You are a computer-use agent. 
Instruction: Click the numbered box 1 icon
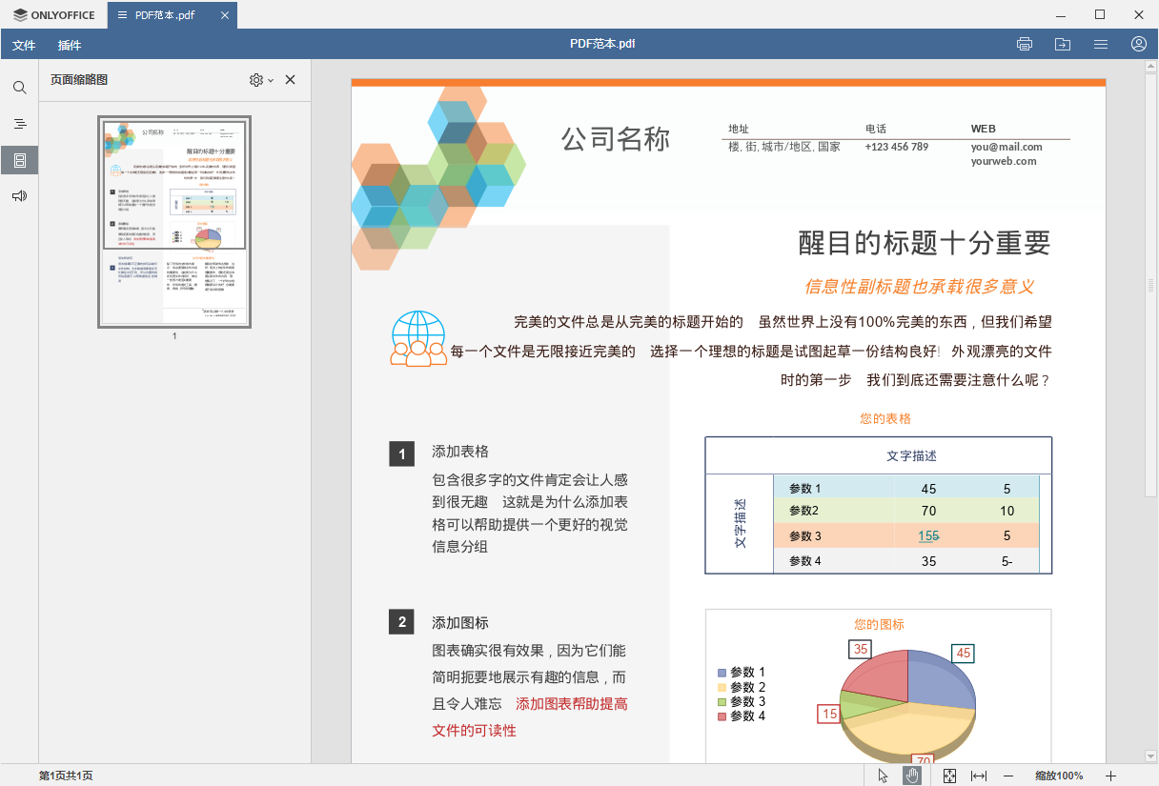coord(402,454)
